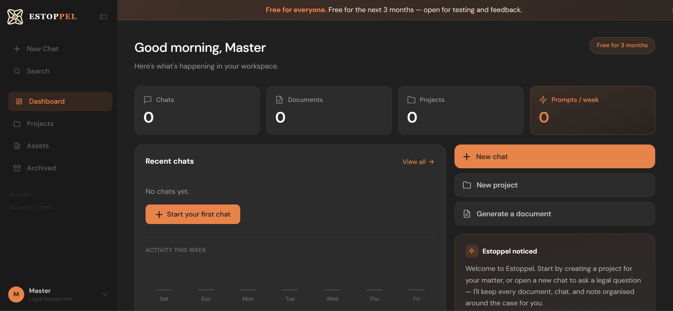Click the magnifier icon beside Search
This screenshot has height=311, width=673.
coord(17,71)
